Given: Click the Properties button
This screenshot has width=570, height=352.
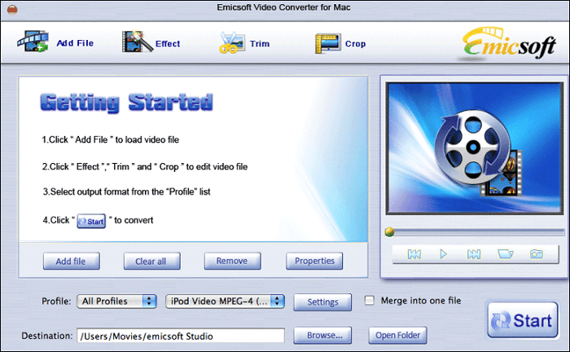Looking at the screenshot, I should pyautogui.click(x=314, y=262).
